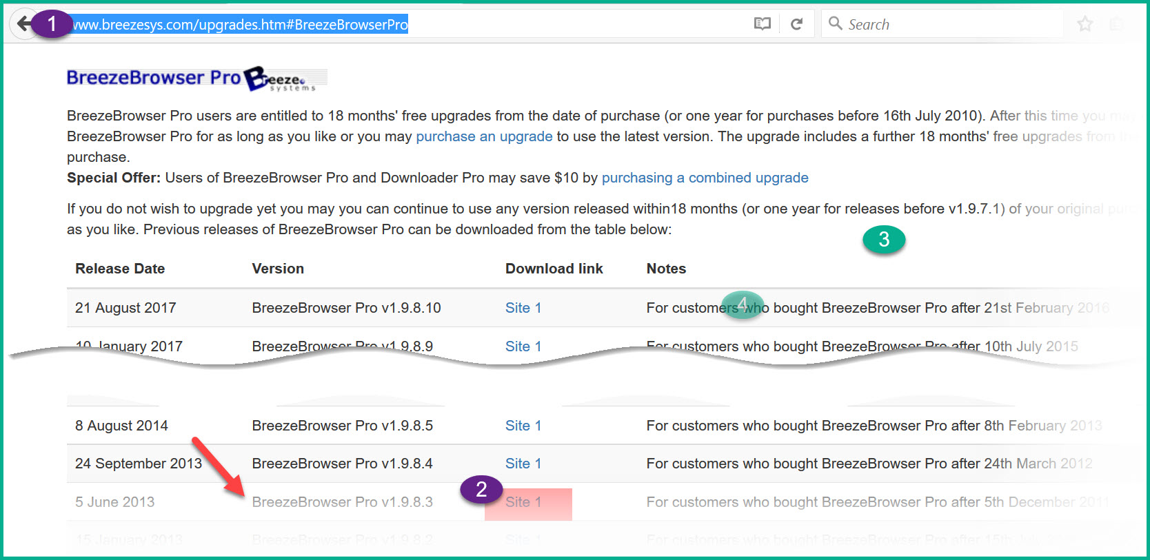Viewport: 1150px width, 560px height.
Task: Download v1.9.8.10 via Site 1 link
Action: click(x=523, y=308)
